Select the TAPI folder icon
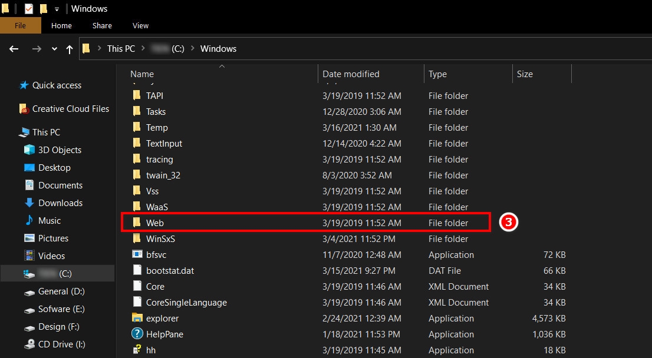 coord(137,95)
